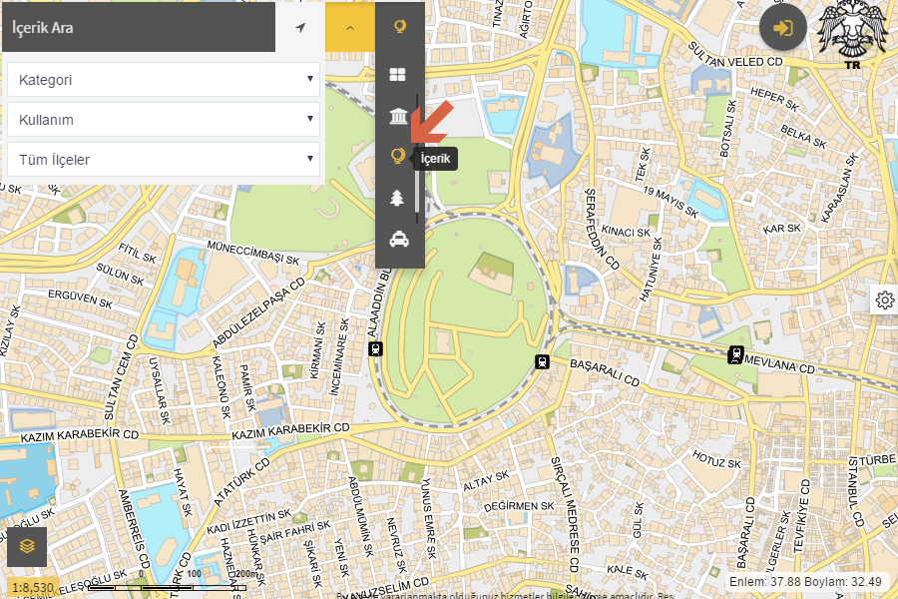Click the top globe icon in the dark toolbar
The width and height of the screenshot is (898, 599).
pos(398,28)
